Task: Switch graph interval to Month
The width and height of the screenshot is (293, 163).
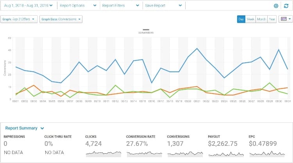Action: (261, 19)
